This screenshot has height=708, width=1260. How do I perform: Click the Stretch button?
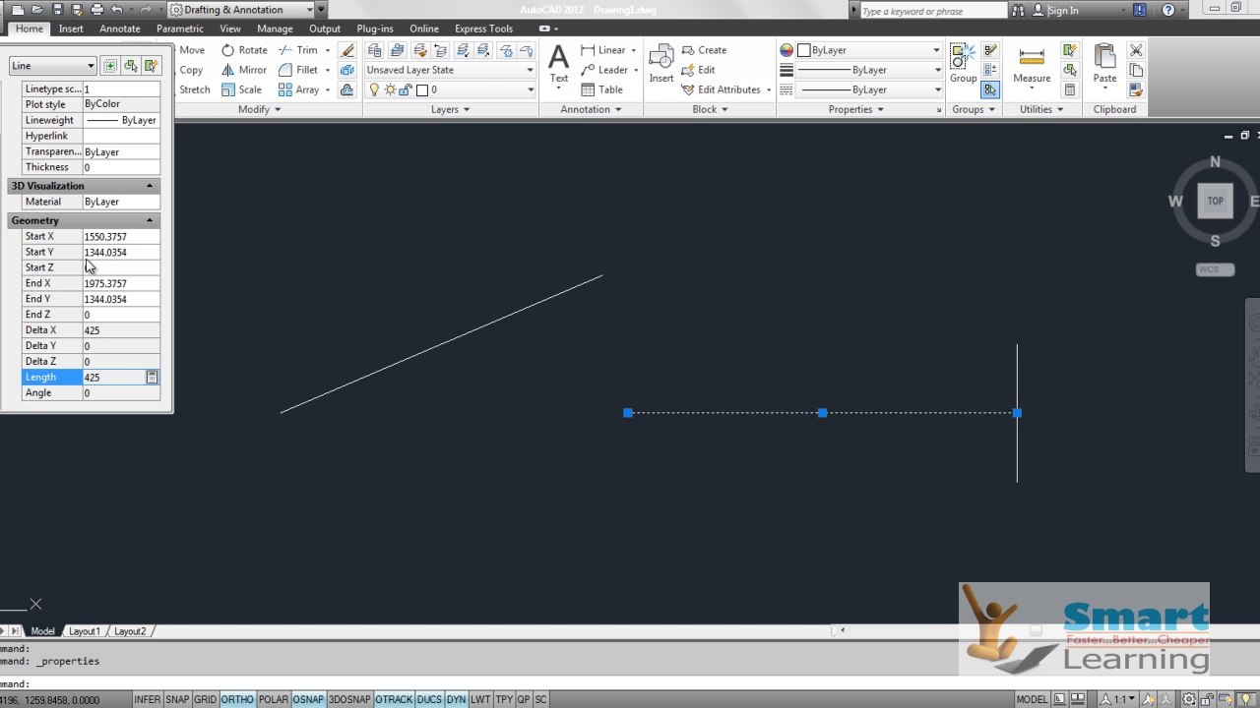point(194,89)
